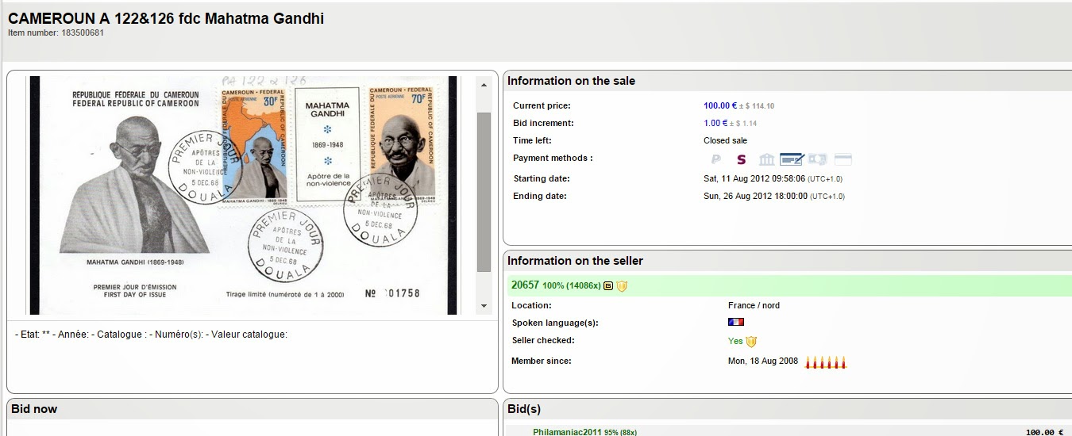This screenshot has height=436, width=1072.
Task: Click the 100.00 € bid amount in bids list
Action: (x=1044, y=432)
